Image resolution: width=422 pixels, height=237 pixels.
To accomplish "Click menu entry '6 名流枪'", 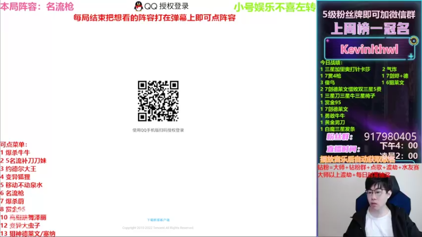I will point(12,193).
